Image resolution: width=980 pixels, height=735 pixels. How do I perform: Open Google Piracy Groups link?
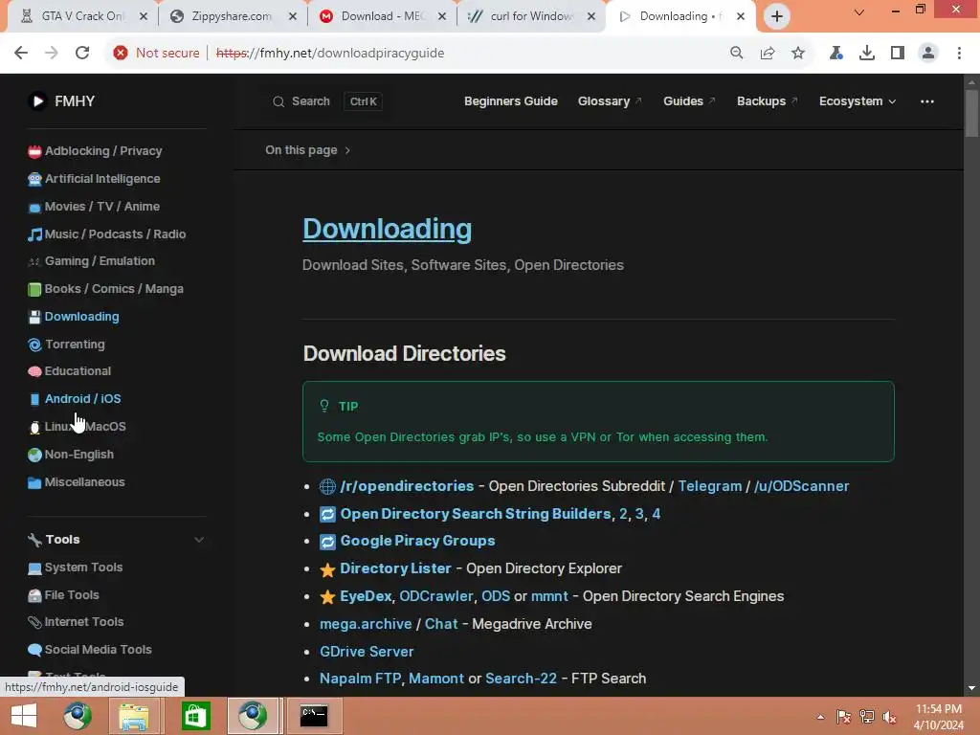point(417,541)
